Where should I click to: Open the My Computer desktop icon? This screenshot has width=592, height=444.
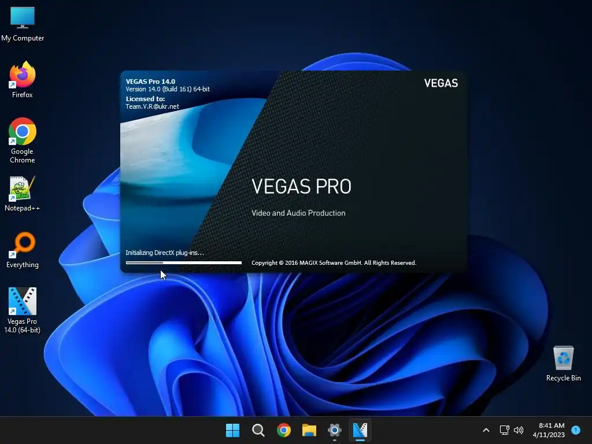click(x=23, y=23)
